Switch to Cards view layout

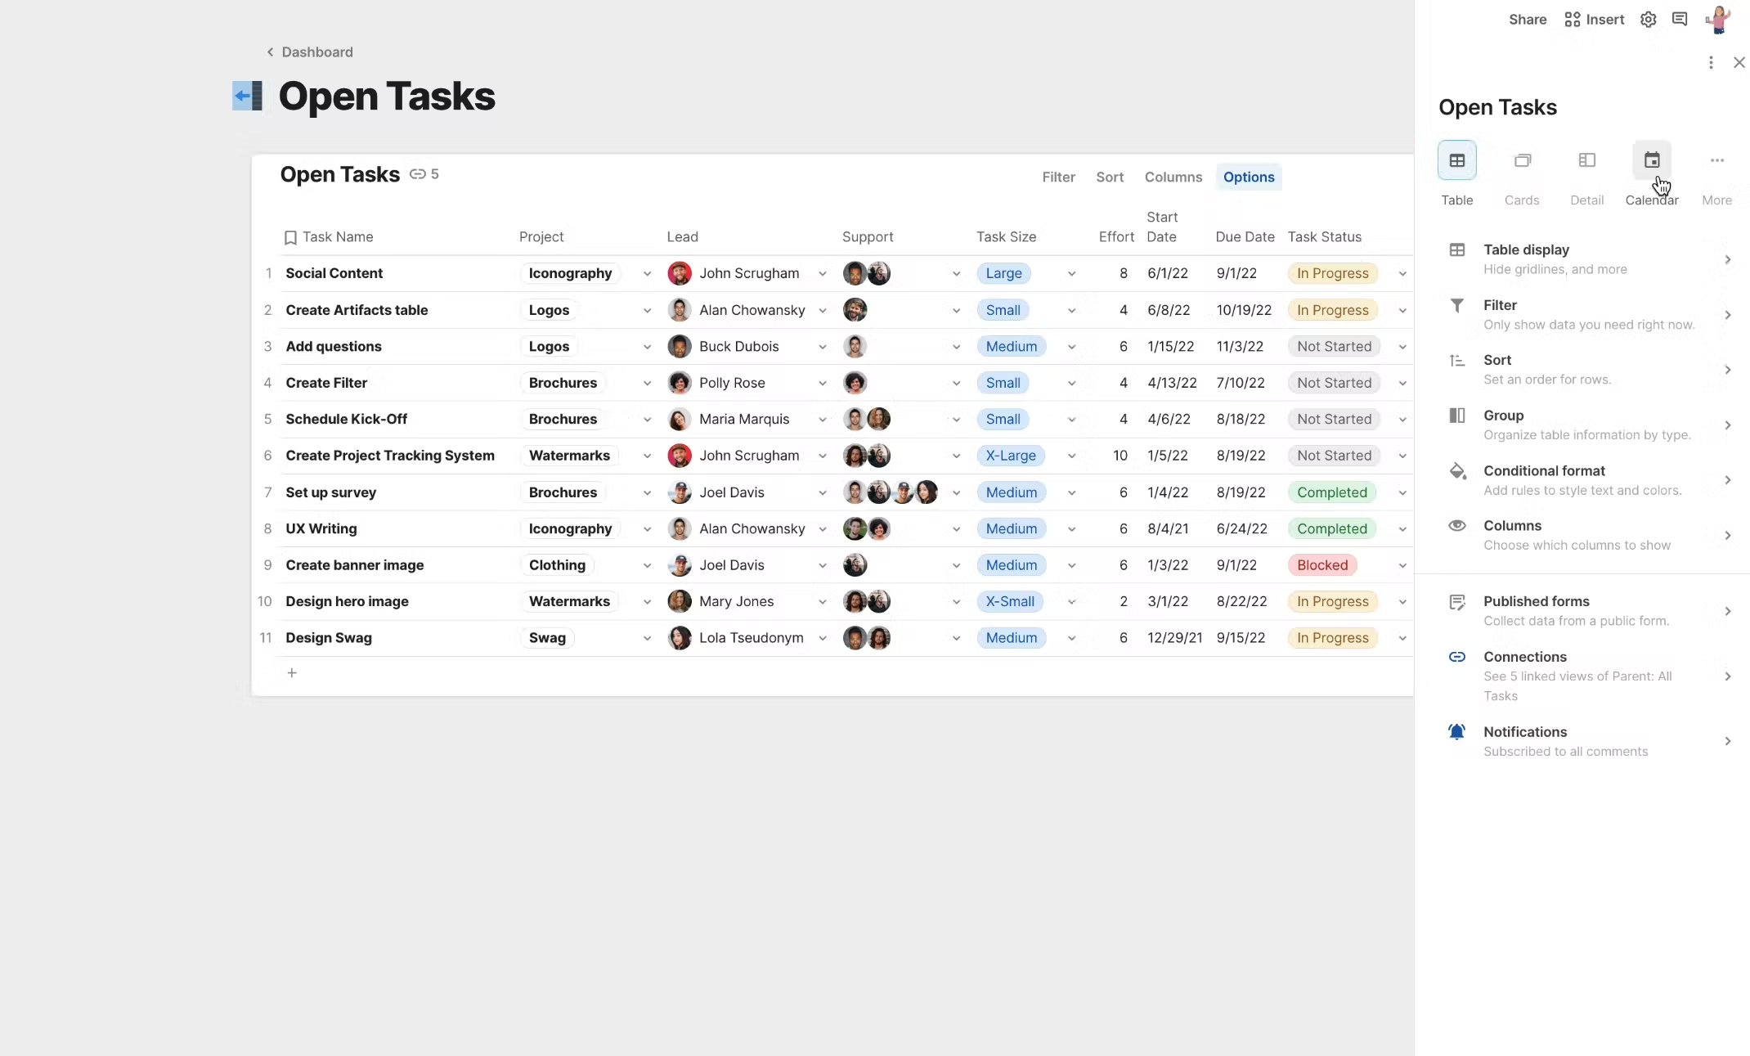[x=1521, y=161]
